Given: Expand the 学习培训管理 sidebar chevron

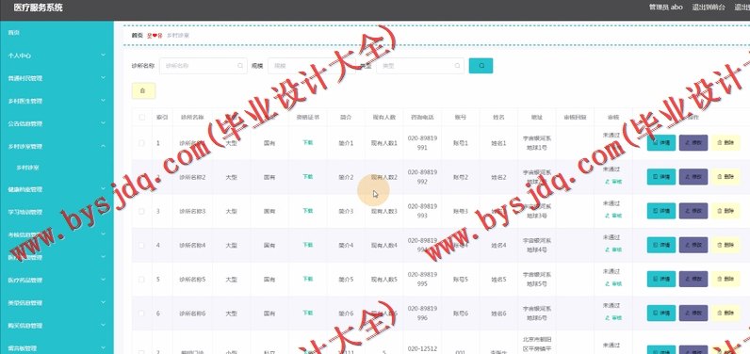Looking at the screenshot, I should pyautogui.click(x=104, y=212).
